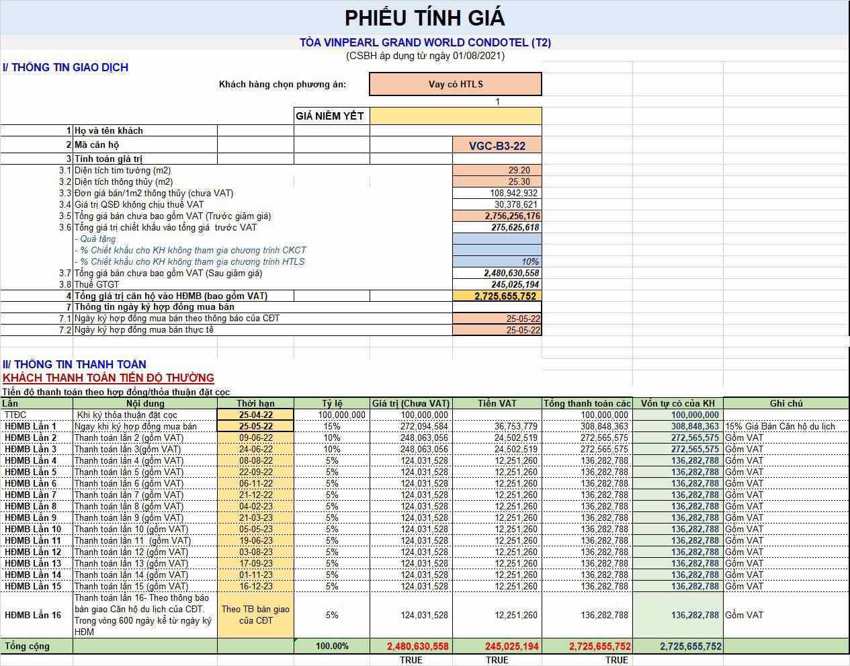
Task: Select the 'Thuế GTGT' label
Action: [x=97, y=285]
